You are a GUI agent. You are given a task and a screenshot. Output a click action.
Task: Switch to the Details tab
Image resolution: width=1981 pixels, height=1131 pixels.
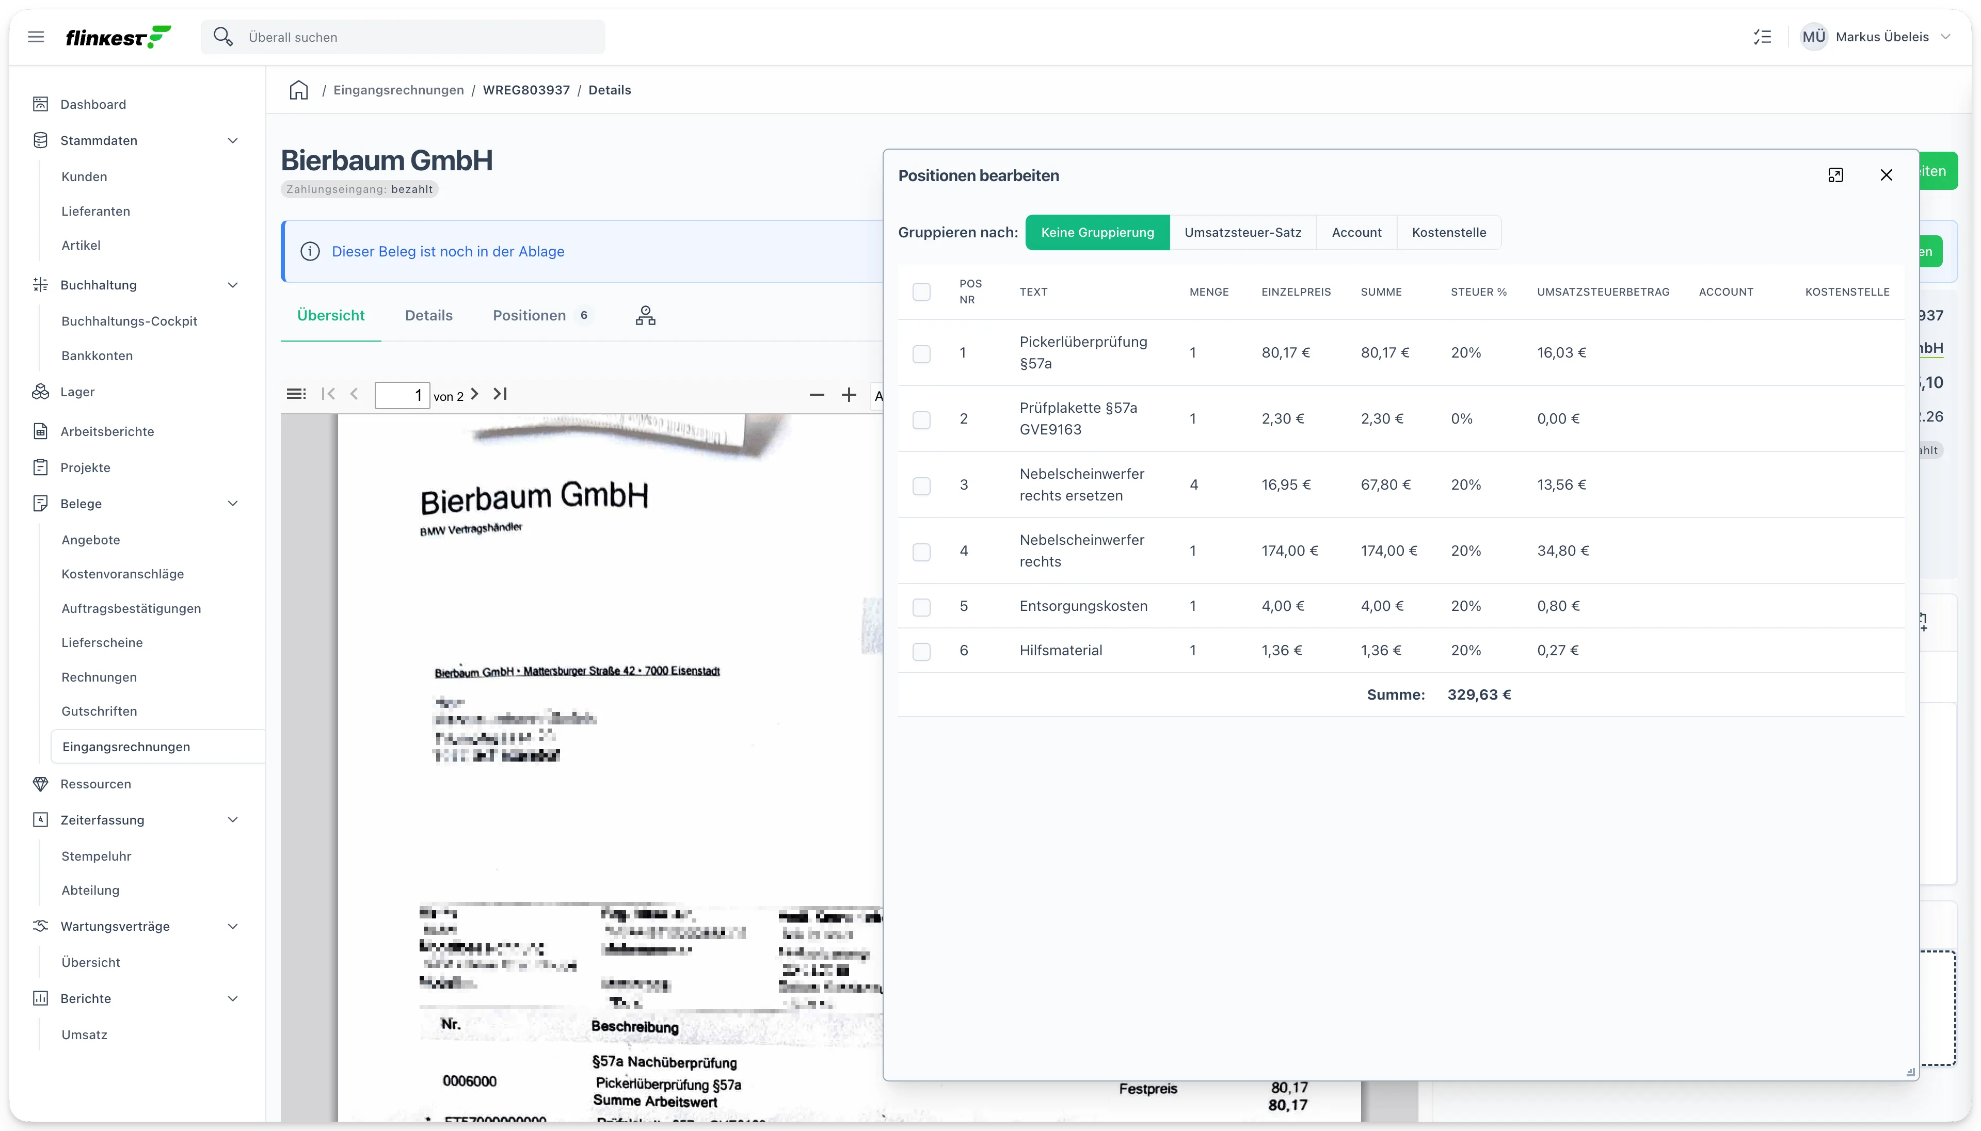pyautogui.click(x=428, y=315)
